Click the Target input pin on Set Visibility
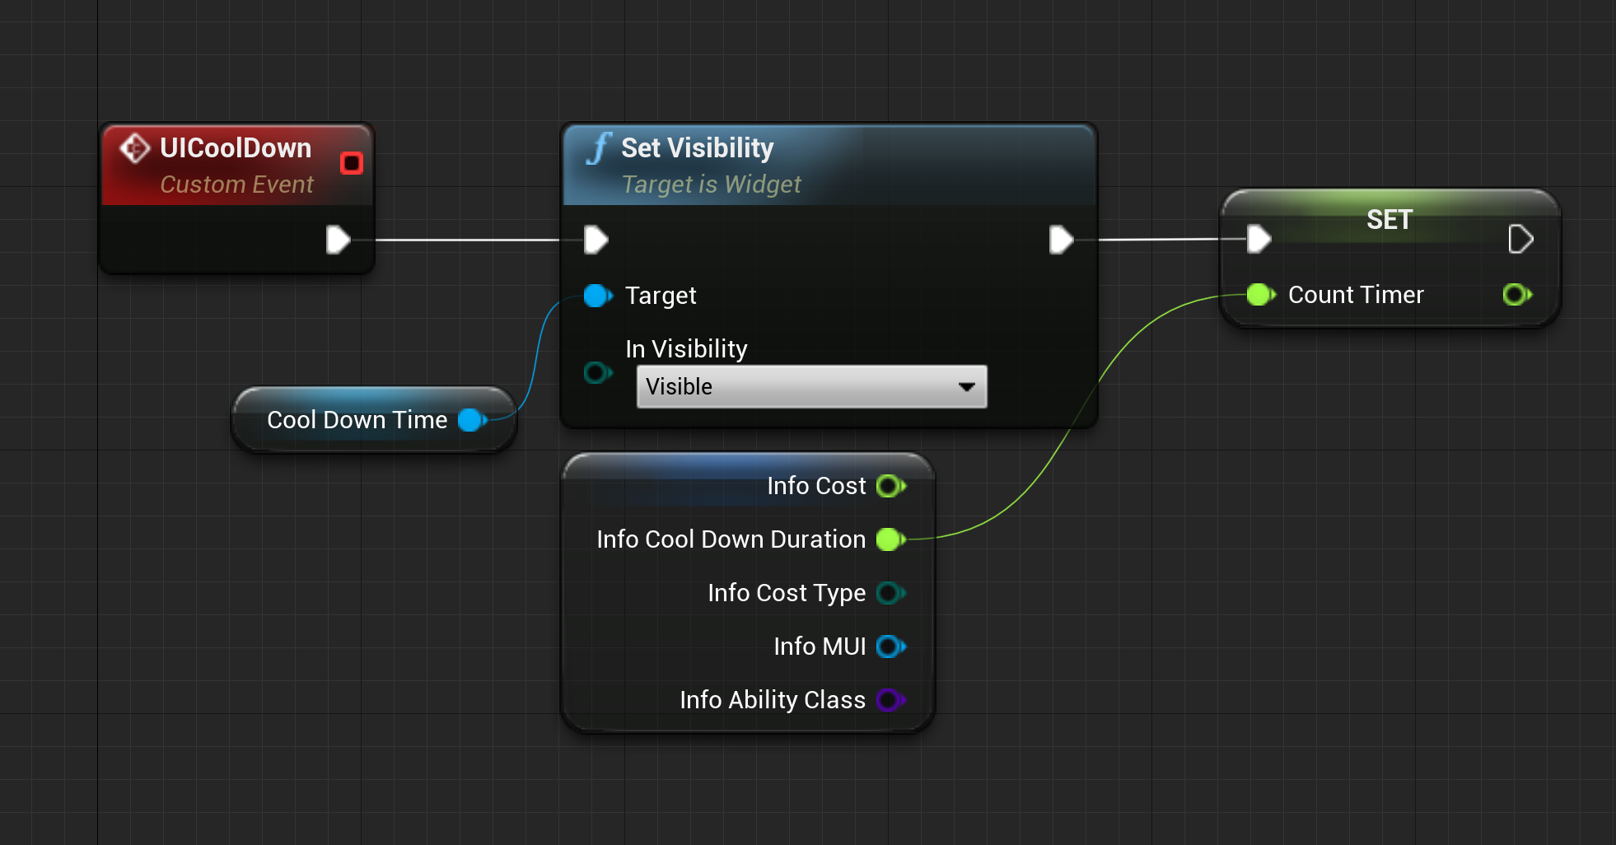 click(x=597, y=296)
